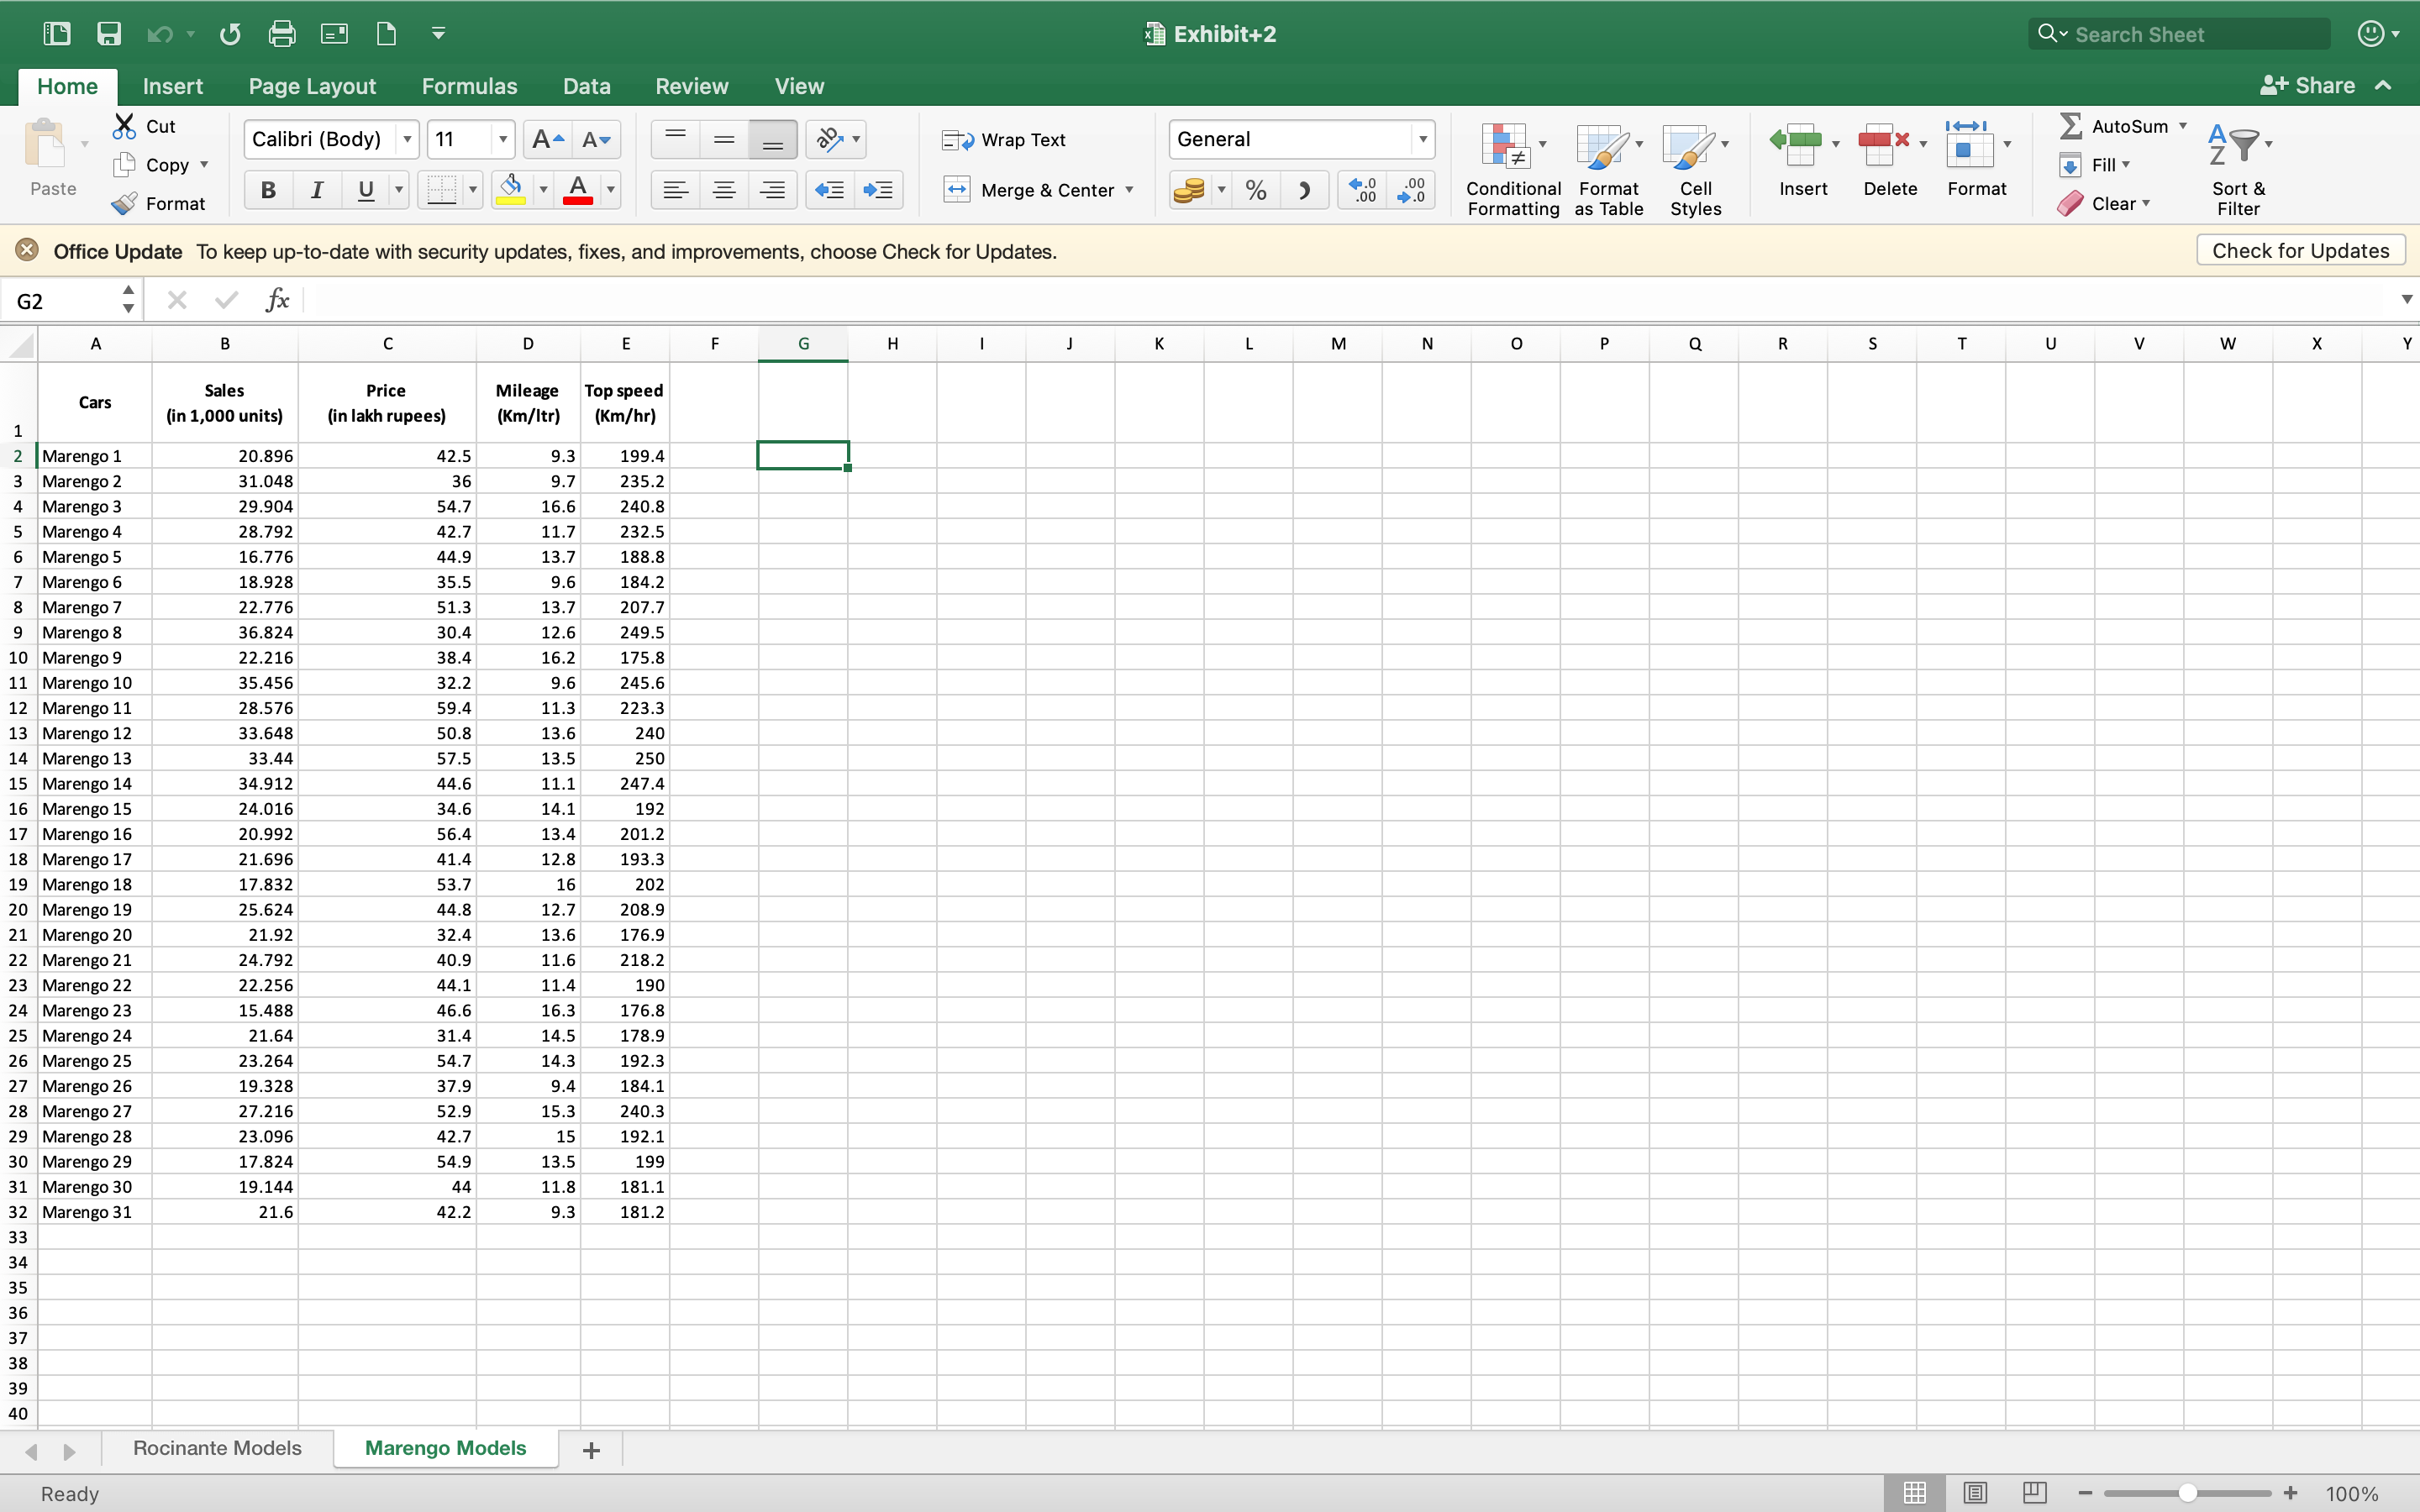
Task: Center text horizontally
Action: point(724,190)
